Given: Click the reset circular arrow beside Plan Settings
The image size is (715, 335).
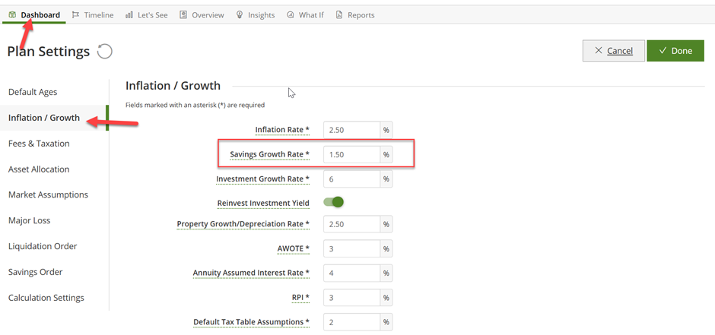Looking at the screenshot, I should [105, 52].
